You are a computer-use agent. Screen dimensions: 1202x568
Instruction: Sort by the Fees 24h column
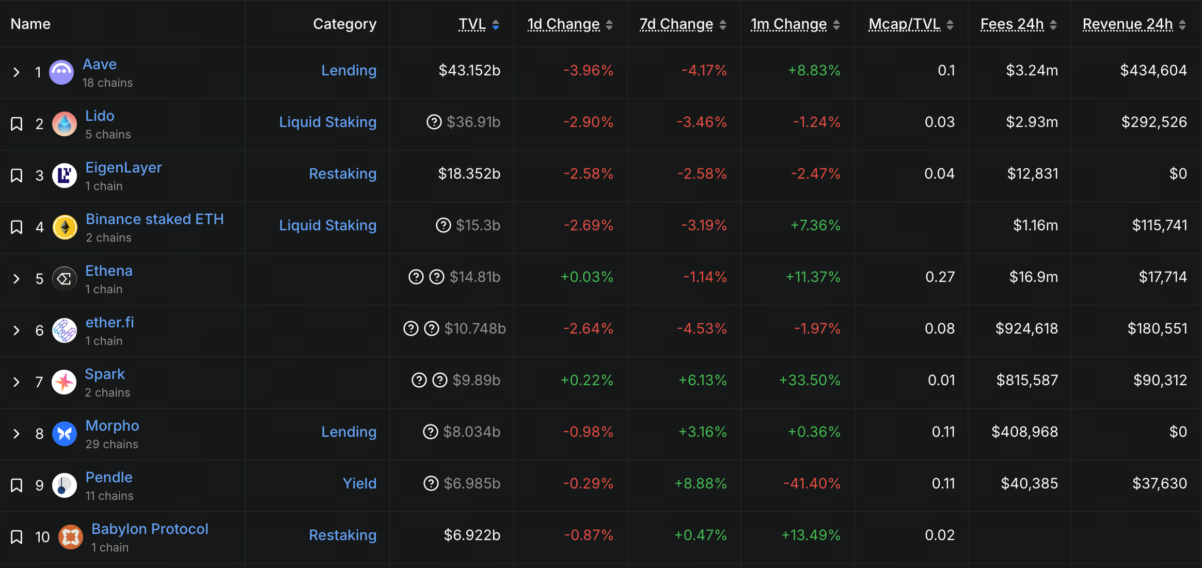pyautogui.click(x=1012, y=24)
